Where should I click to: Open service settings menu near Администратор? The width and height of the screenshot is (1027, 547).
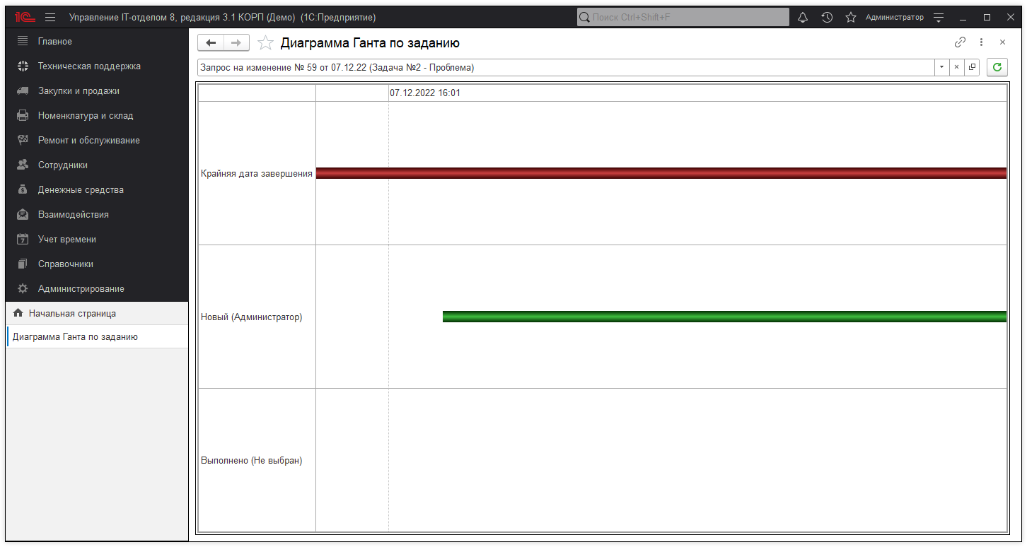tap(939, 17)
